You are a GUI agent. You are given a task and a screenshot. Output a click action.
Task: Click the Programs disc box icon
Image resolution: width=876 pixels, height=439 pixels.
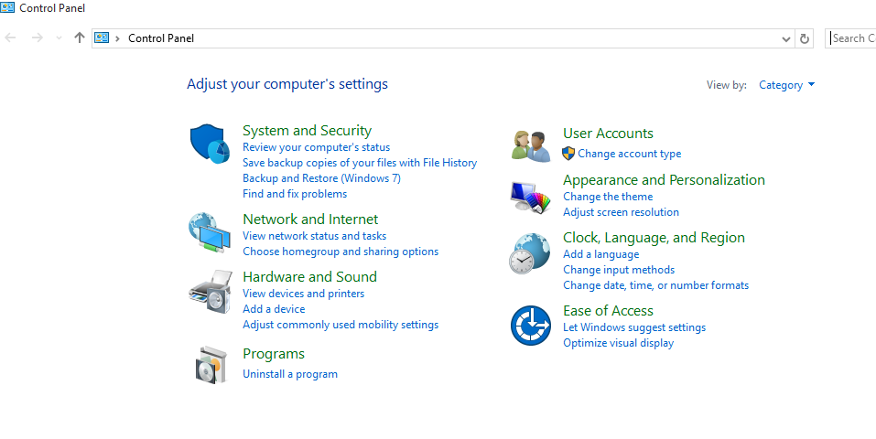[210, 365]
